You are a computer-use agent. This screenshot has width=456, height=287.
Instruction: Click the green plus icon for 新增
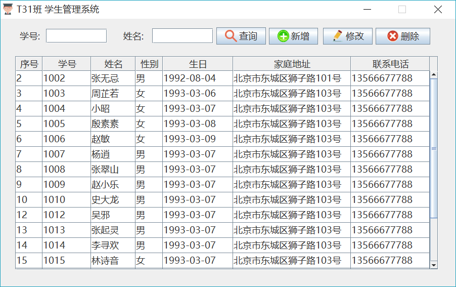(x=283, y=36)
